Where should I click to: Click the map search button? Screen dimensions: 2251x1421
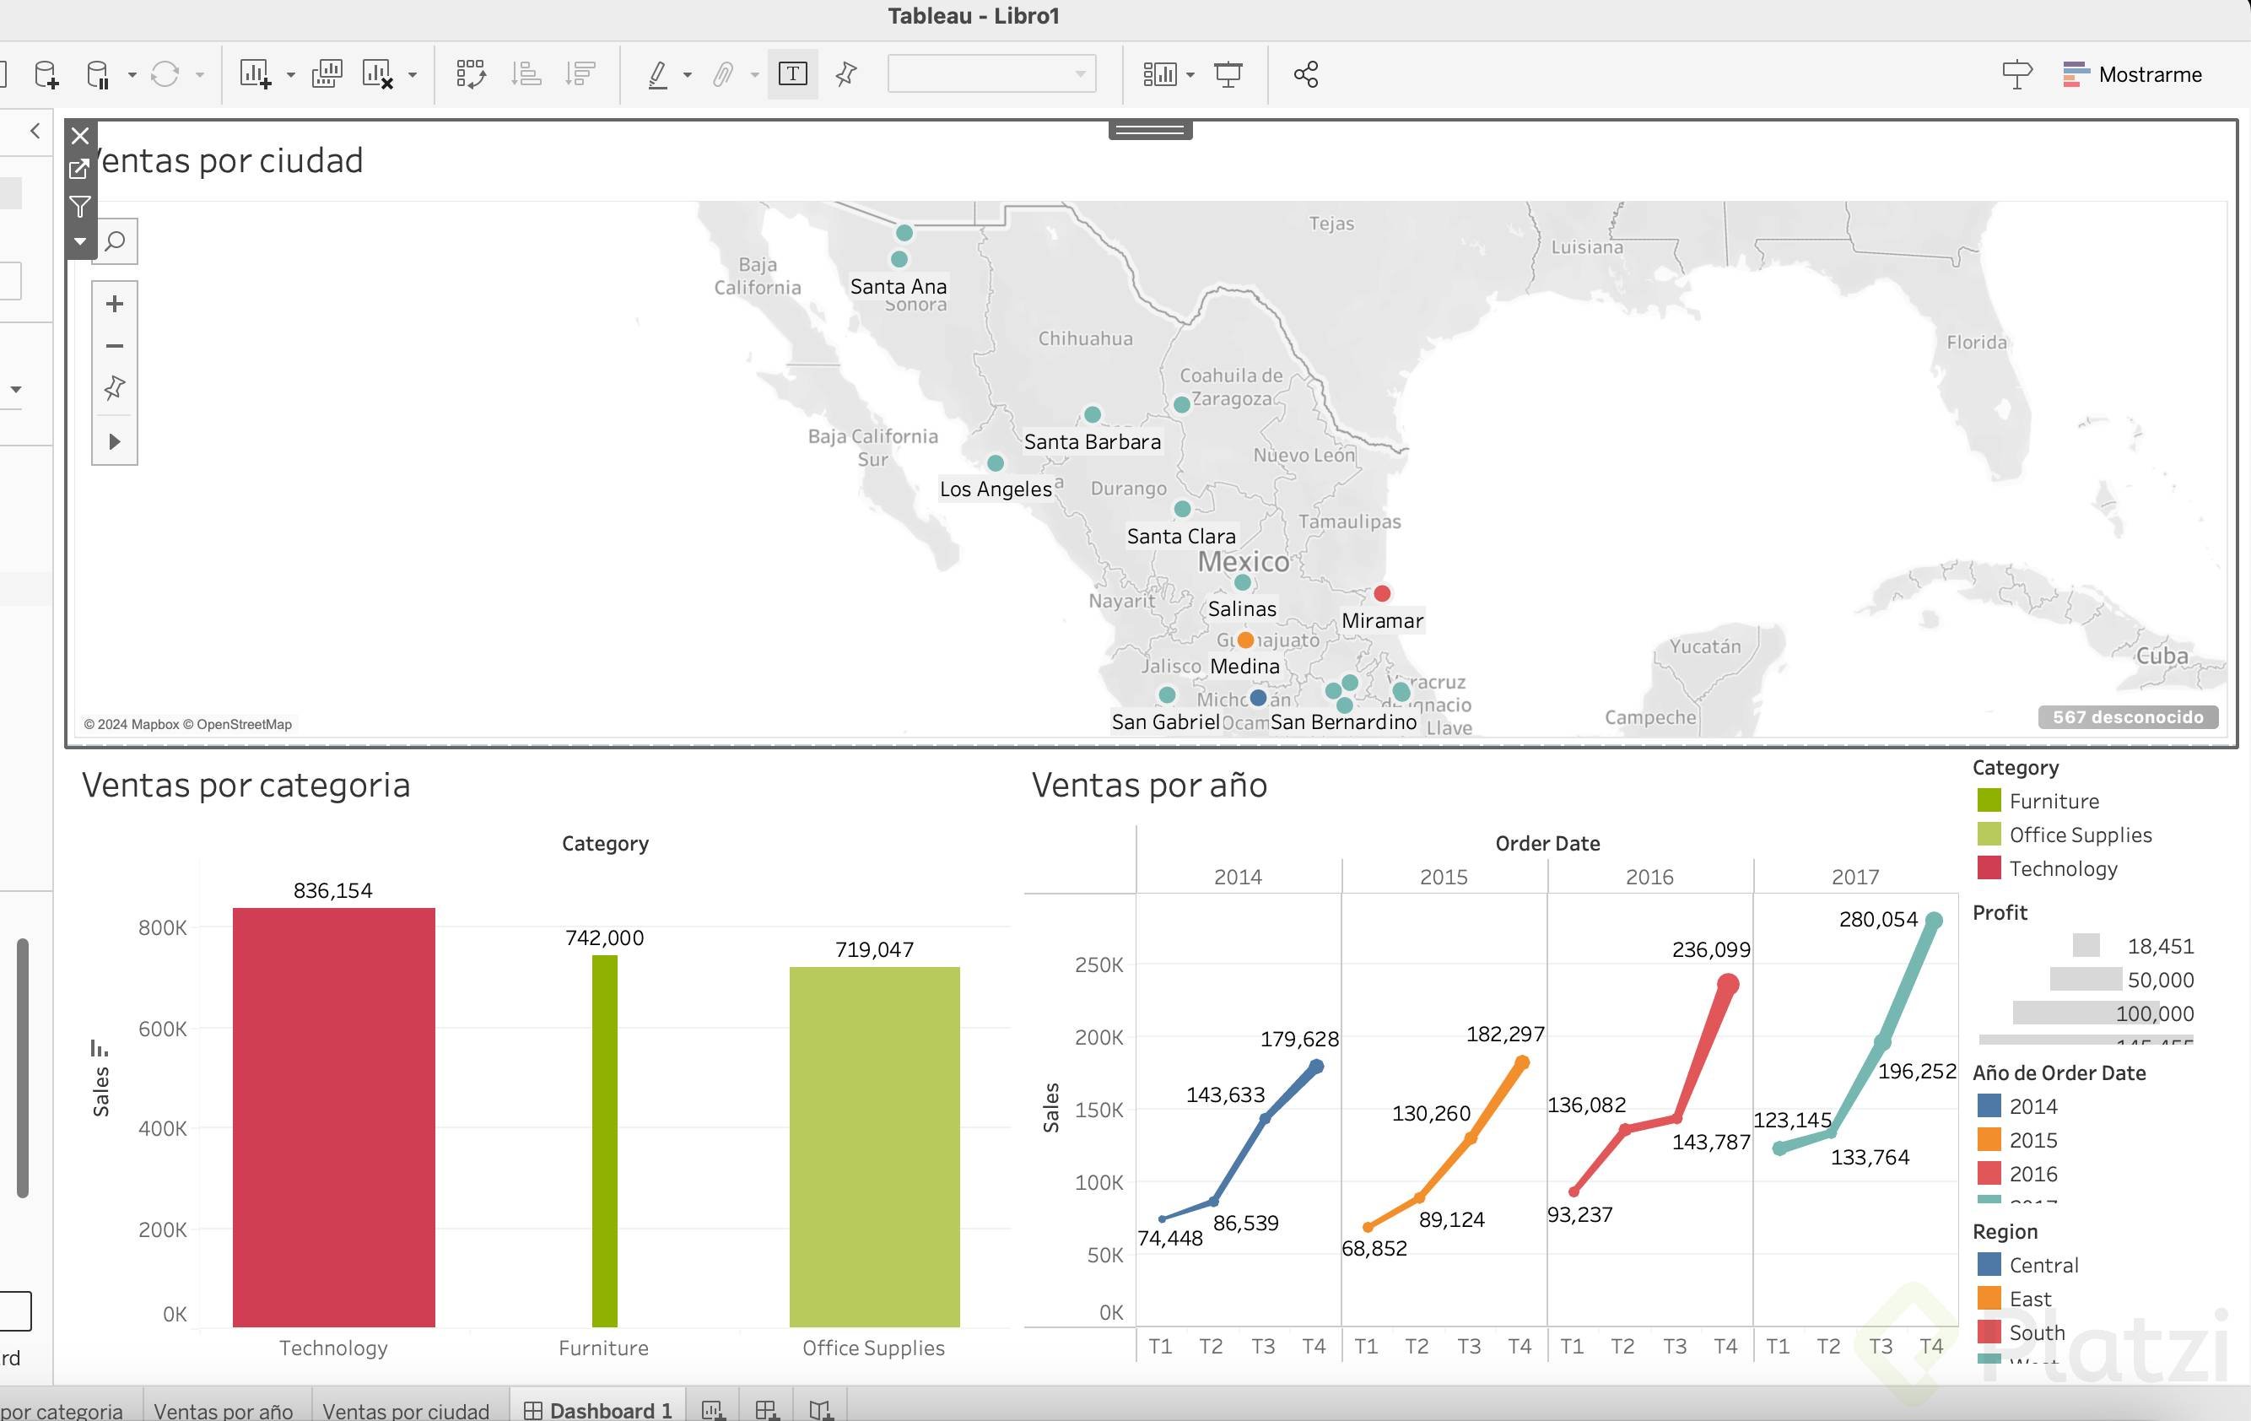click(x=114, y=242)
